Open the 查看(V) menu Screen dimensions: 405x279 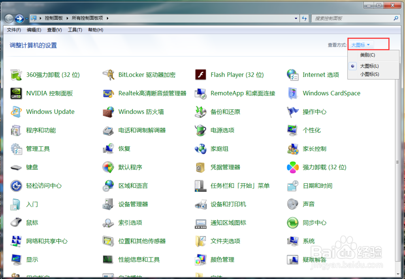(54, 30)
